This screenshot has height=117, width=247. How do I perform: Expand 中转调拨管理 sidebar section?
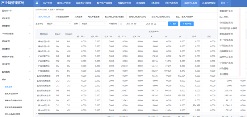pyautogui.click(x=17, y=34)
